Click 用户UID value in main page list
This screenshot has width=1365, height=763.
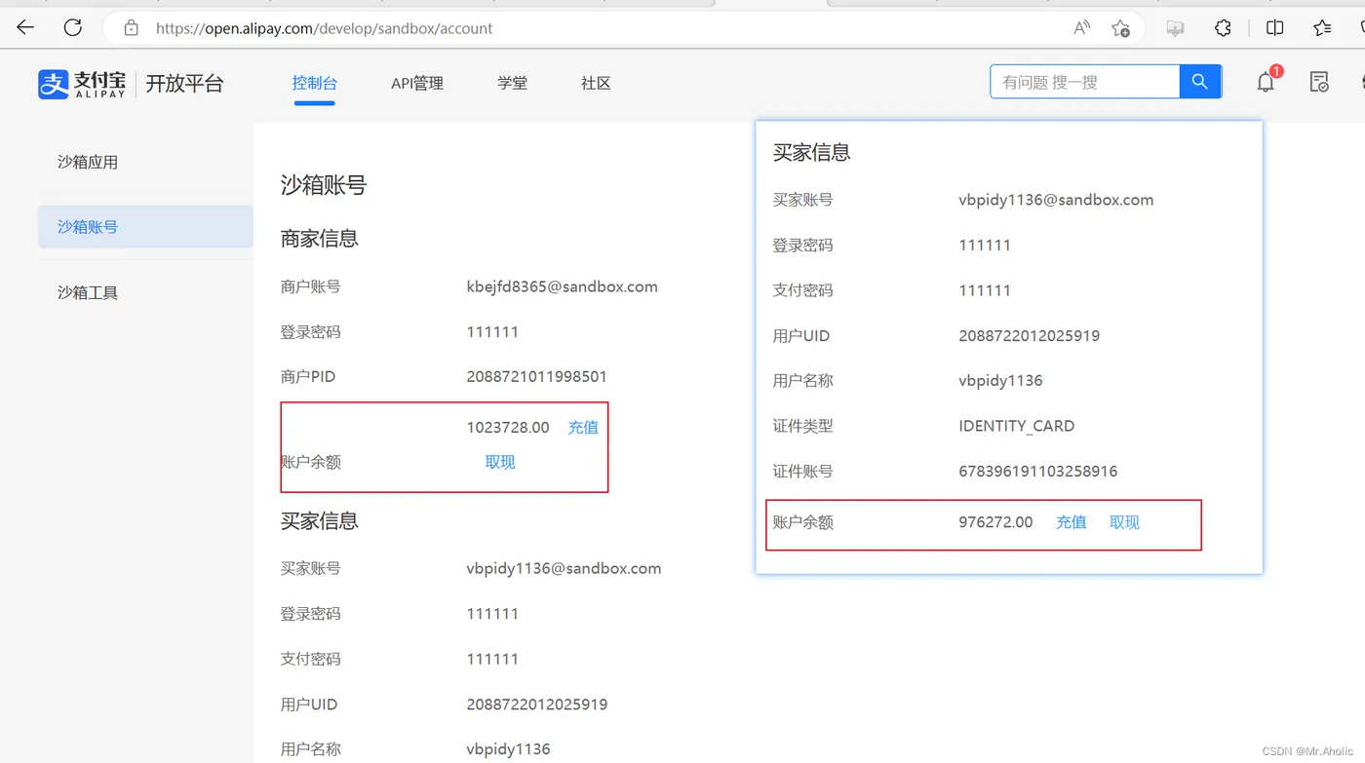(537, 704)
